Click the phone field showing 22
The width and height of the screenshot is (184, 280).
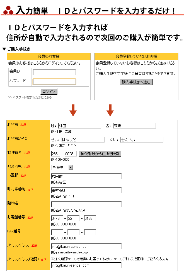click(73, 218)
